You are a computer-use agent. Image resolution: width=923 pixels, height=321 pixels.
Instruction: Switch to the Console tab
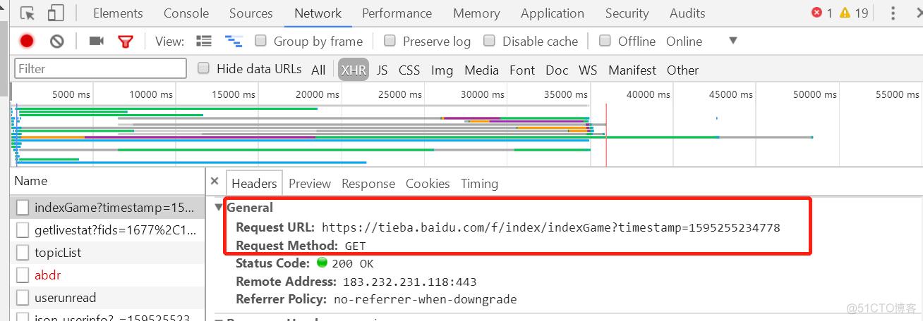pos(186,13)
